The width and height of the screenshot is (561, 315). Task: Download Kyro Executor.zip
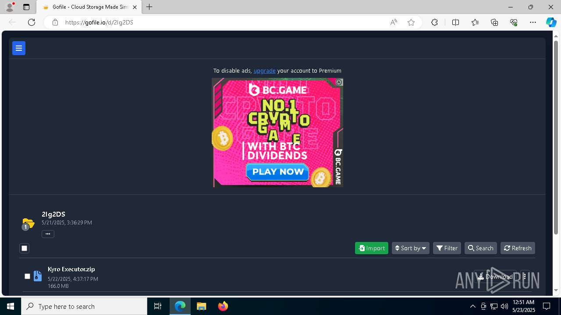[495, 276]
